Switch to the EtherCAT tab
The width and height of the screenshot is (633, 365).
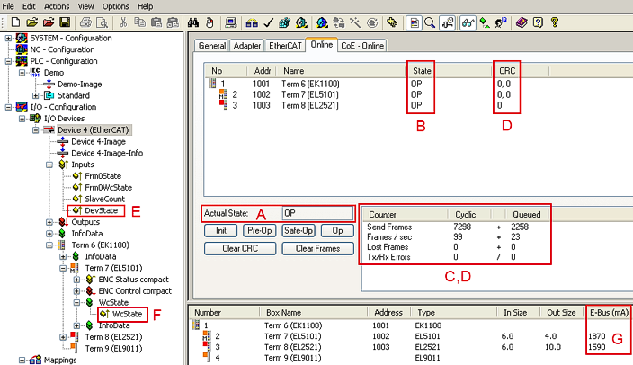[x=285, y=46]
